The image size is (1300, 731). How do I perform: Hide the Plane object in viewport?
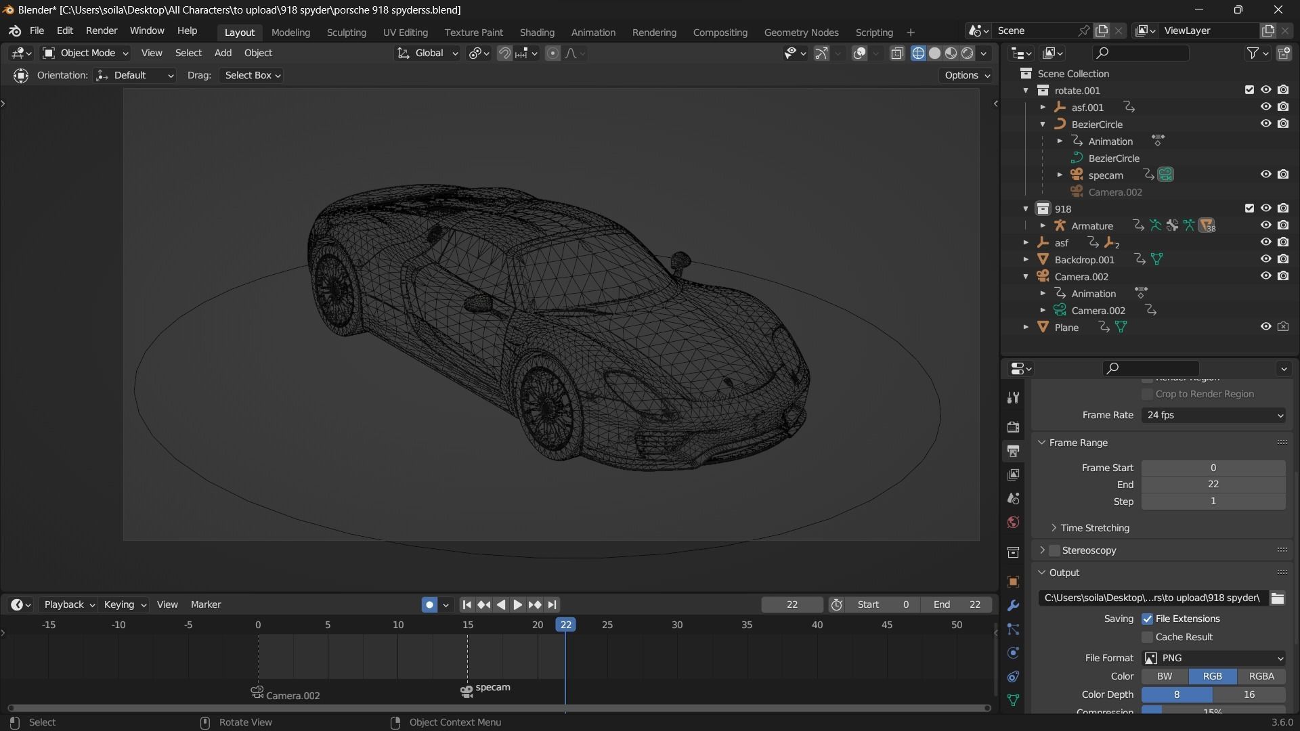(1265, 327)
